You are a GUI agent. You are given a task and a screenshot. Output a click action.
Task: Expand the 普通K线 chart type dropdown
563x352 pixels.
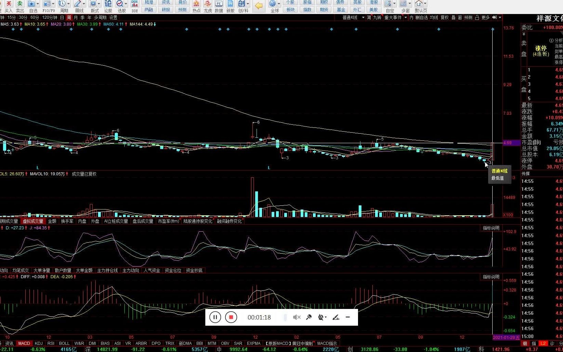[x=363, y=17]
